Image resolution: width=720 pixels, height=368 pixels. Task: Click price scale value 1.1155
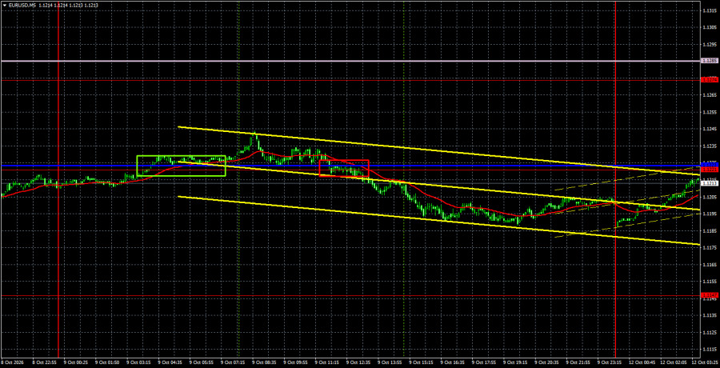710,281
